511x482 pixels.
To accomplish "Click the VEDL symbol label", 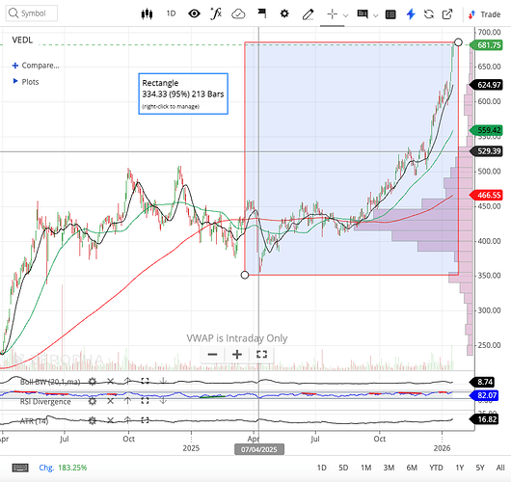I will [22, 40].
